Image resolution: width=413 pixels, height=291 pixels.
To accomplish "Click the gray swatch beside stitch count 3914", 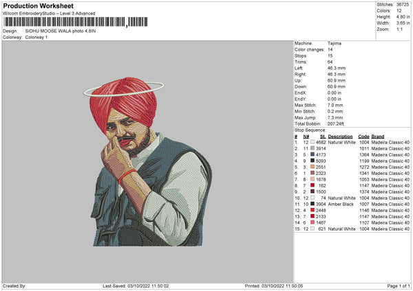I will click(313, 148).
